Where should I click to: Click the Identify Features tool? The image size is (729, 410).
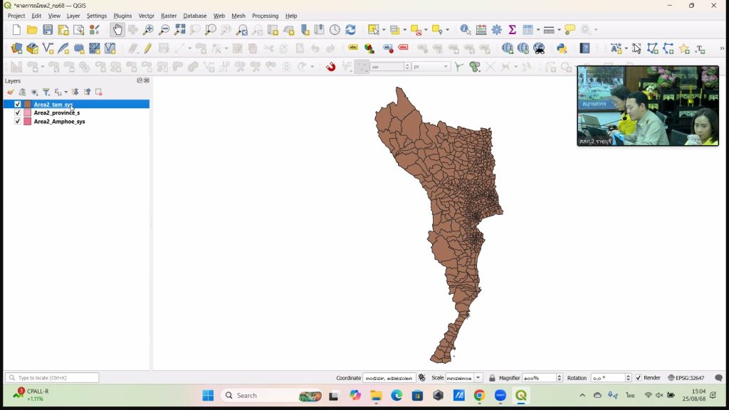466,30
